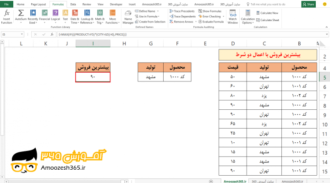Toggle Show Formulas

(210, 11)
